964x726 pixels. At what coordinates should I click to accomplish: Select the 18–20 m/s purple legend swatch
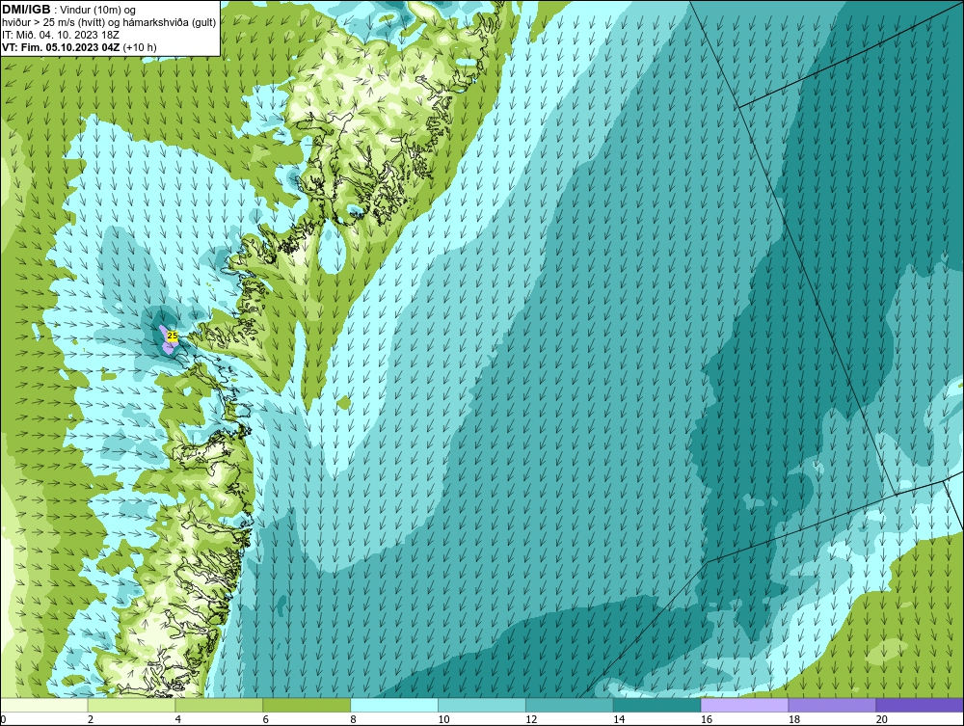point(833,705)
